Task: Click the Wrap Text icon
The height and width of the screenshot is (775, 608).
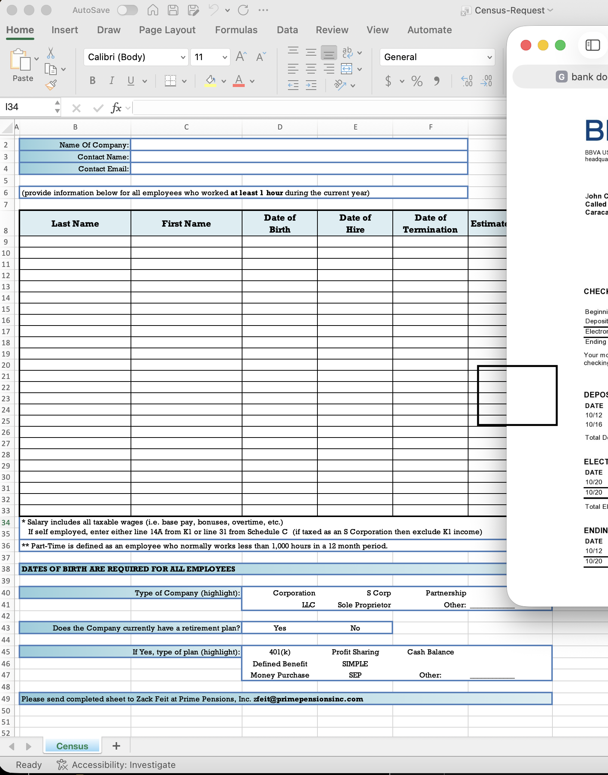Action: (347, 52)
